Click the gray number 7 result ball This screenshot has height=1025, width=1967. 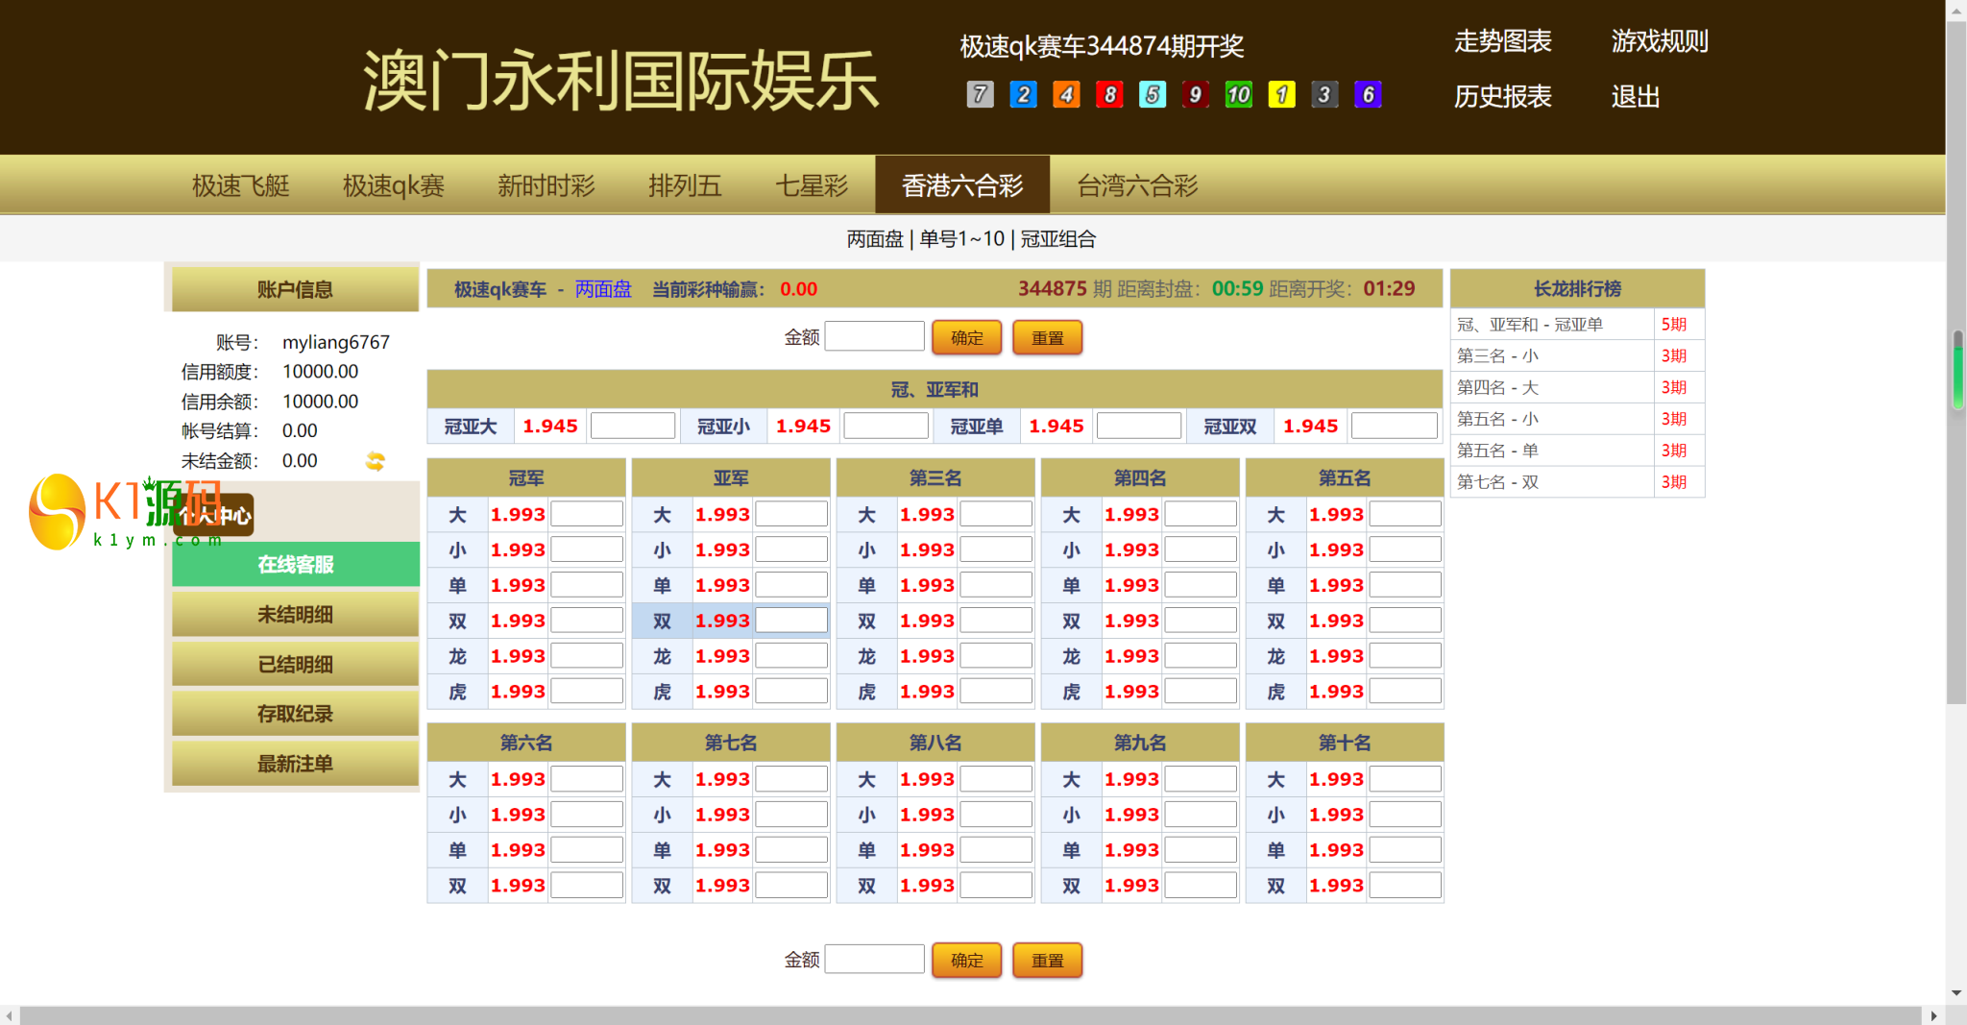coord(980,94)
